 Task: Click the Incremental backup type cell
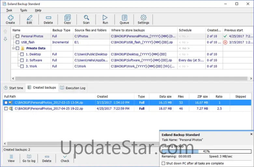click(62, 42)
